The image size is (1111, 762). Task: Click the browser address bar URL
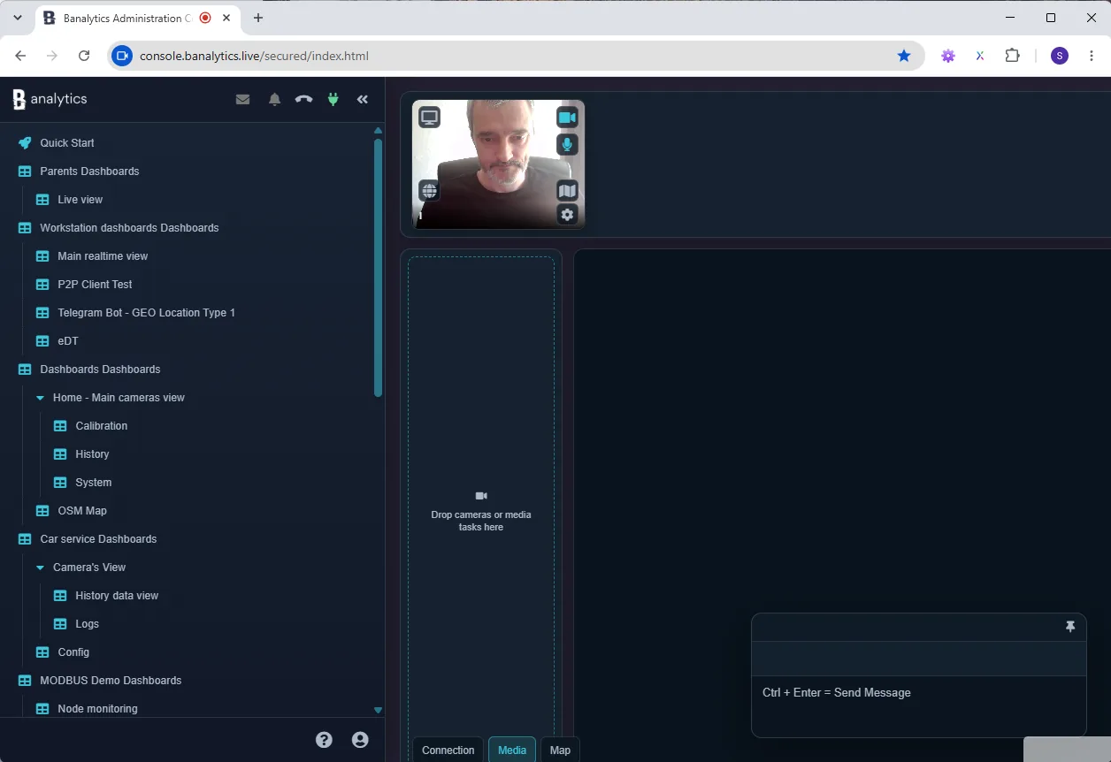pyautogui.click(x=254, y=56)
